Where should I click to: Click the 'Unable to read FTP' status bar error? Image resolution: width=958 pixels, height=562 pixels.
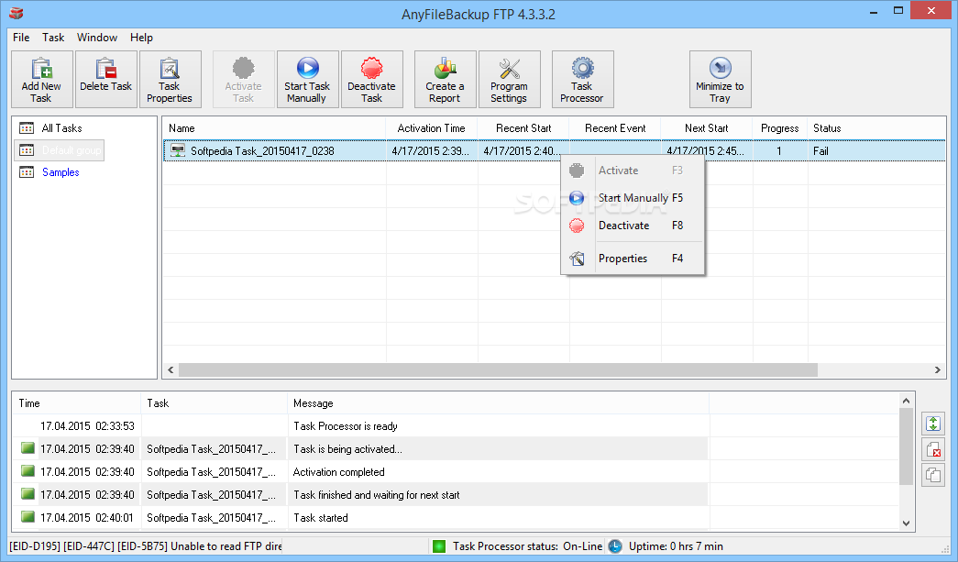146,546
